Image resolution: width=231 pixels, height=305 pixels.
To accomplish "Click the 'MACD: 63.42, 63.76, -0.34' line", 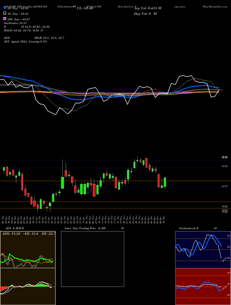I will pyautogui.click(x=24, y=30).
